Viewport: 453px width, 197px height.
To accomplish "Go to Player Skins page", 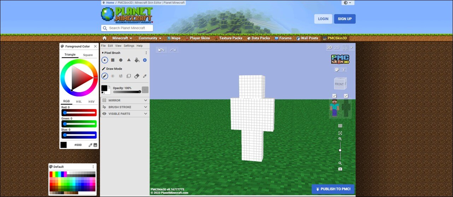I will tap(198, 38).
